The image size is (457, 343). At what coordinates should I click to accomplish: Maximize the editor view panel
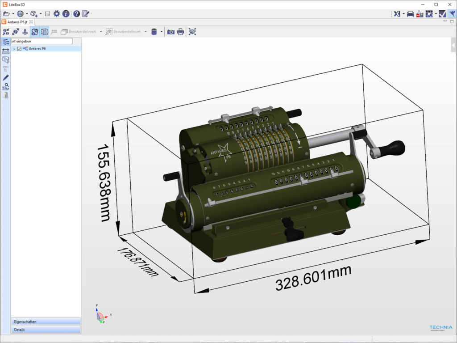click(452, 21)
